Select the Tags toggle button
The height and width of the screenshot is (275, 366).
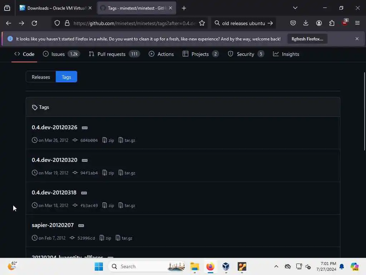coord(66,77)
